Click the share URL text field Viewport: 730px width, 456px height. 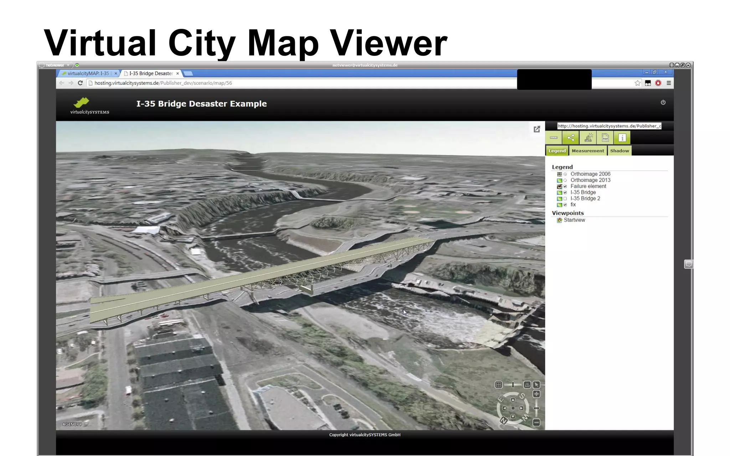tap(609, 126)
